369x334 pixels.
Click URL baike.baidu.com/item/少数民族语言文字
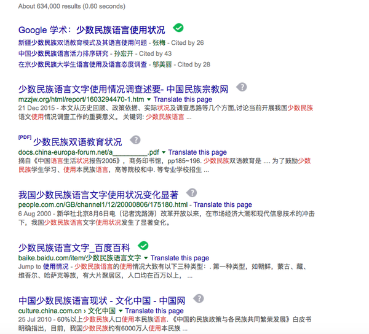tap(80, 258)
